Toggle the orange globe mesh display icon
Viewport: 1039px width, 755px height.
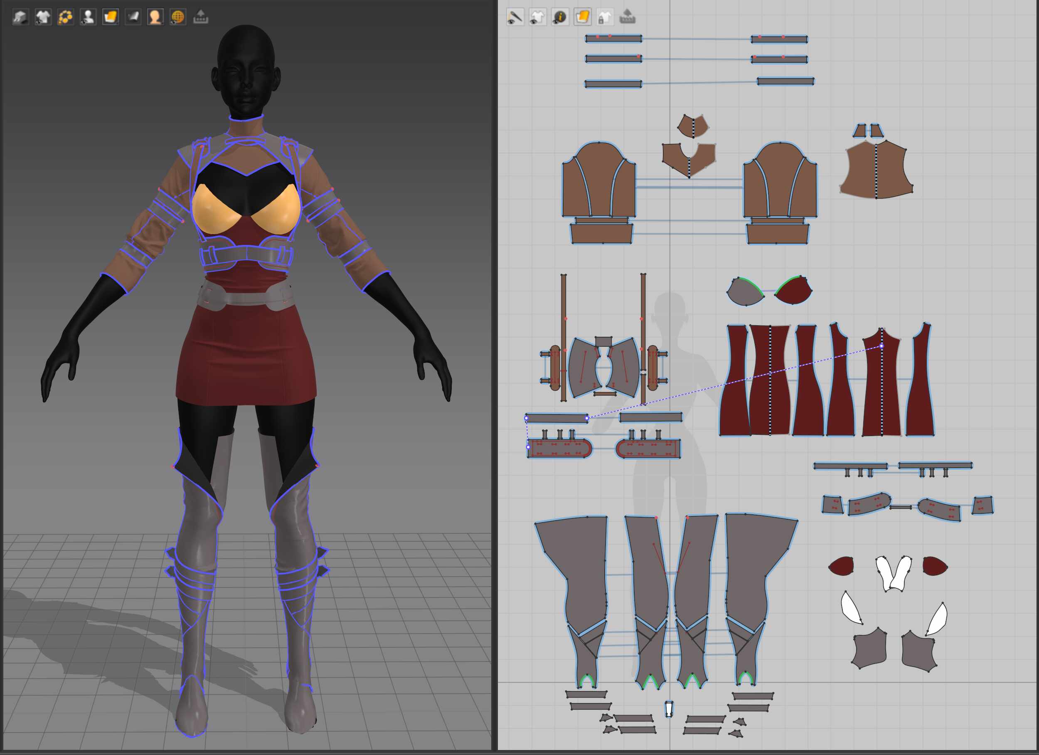(x=178, y=17)
